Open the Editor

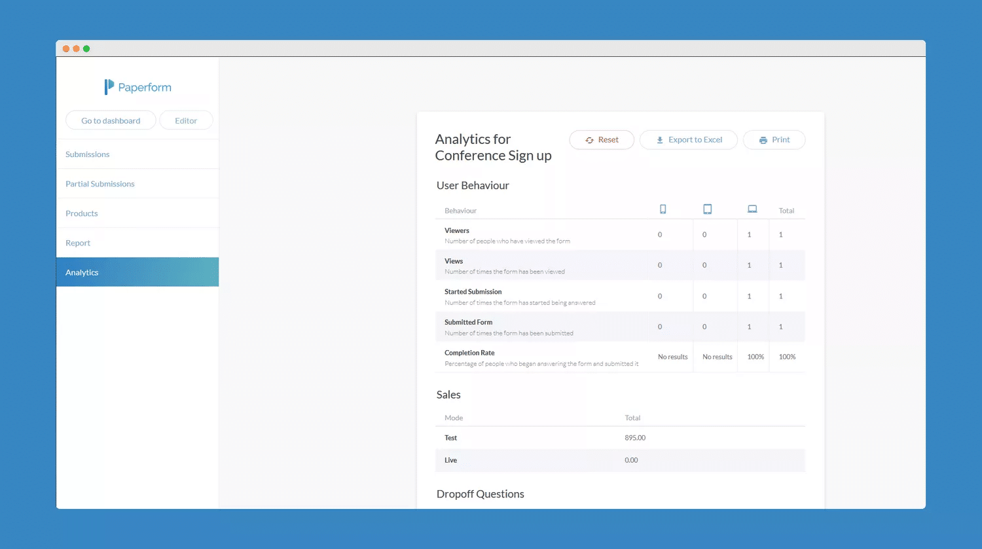(x=186, y=120)
